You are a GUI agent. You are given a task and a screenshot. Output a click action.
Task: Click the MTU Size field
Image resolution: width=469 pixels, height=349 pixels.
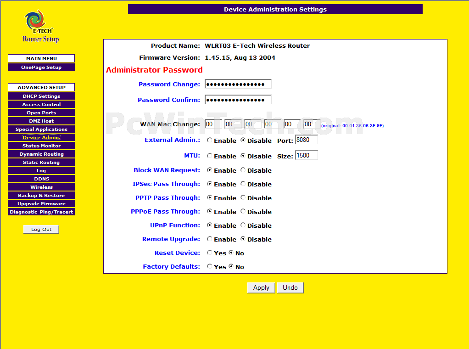(x=307, y=155)
